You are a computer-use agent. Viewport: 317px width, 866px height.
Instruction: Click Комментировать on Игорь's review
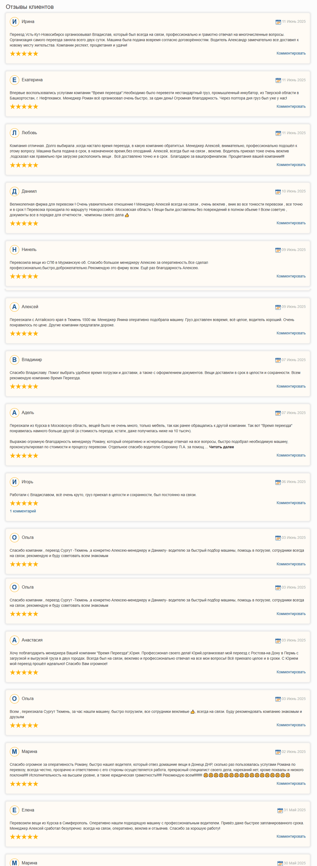pyautogui.click(x=291, y=503)
